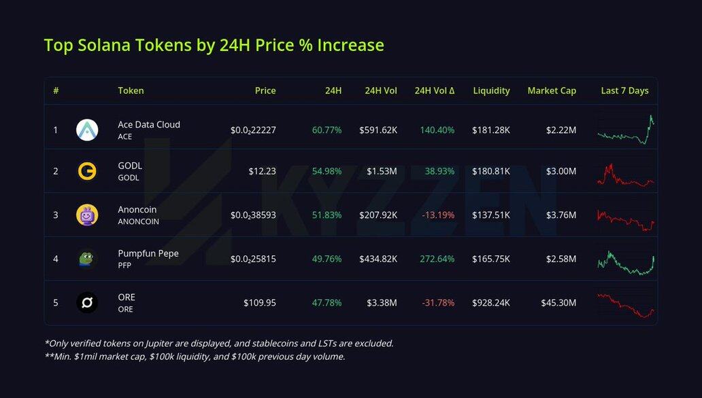Image resolution: width=702 pixels, height=398 pixels.
Task: Click the Ace Data Cloud token logo
Action: click(87, 130)
